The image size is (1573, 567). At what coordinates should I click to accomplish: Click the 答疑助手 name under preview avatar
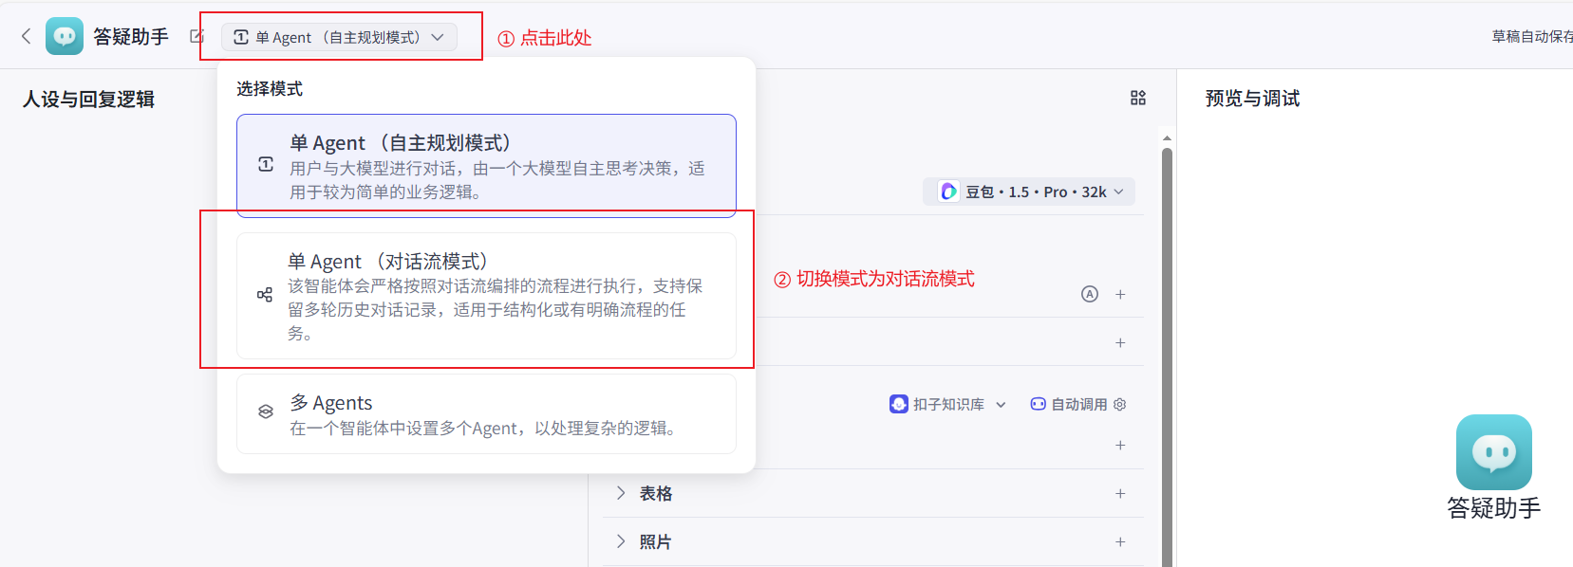(1494, 508)
